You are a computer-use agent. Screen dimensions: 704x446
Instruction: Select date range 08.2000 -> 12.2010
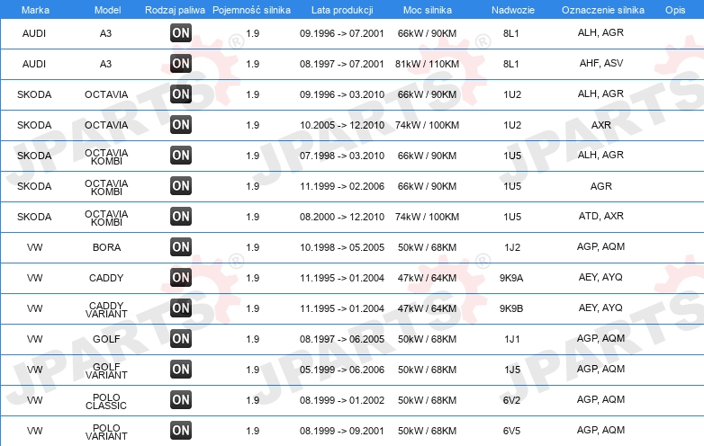tap(342, 217)
